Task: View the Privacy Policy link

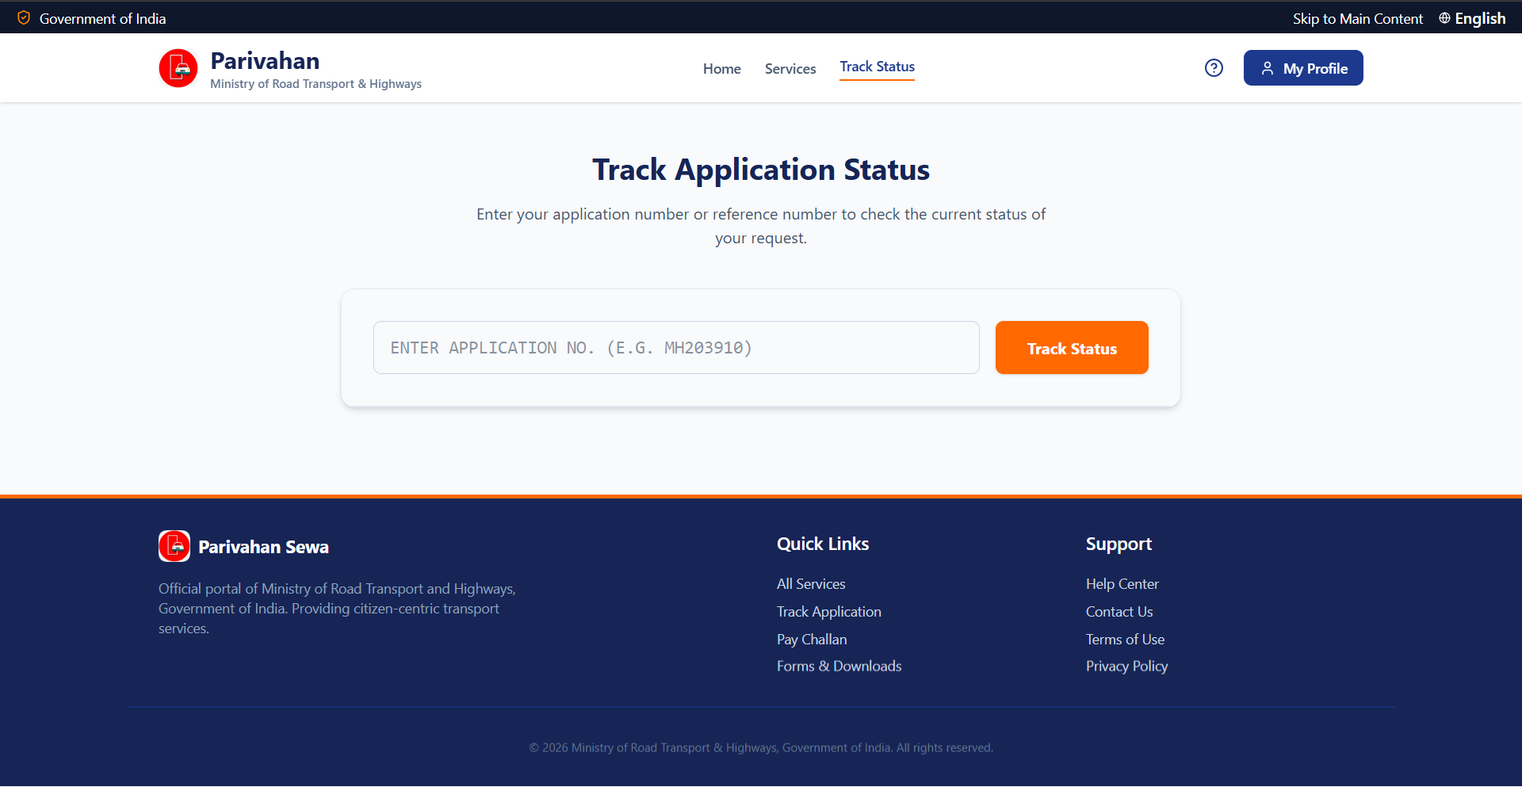Action: point(1127,667)
